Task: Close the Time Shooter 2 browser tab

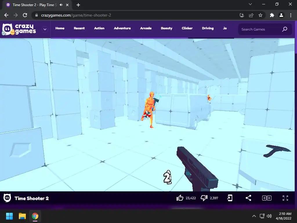Action: point(67,5)
